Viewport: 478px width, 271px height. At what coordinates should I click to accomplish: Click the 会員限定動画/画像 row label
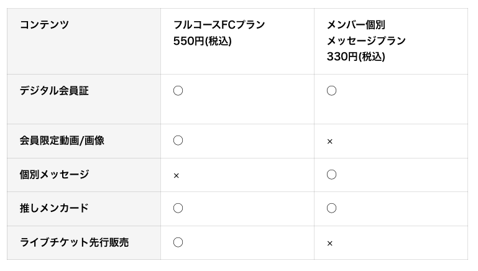coord(62,140)
